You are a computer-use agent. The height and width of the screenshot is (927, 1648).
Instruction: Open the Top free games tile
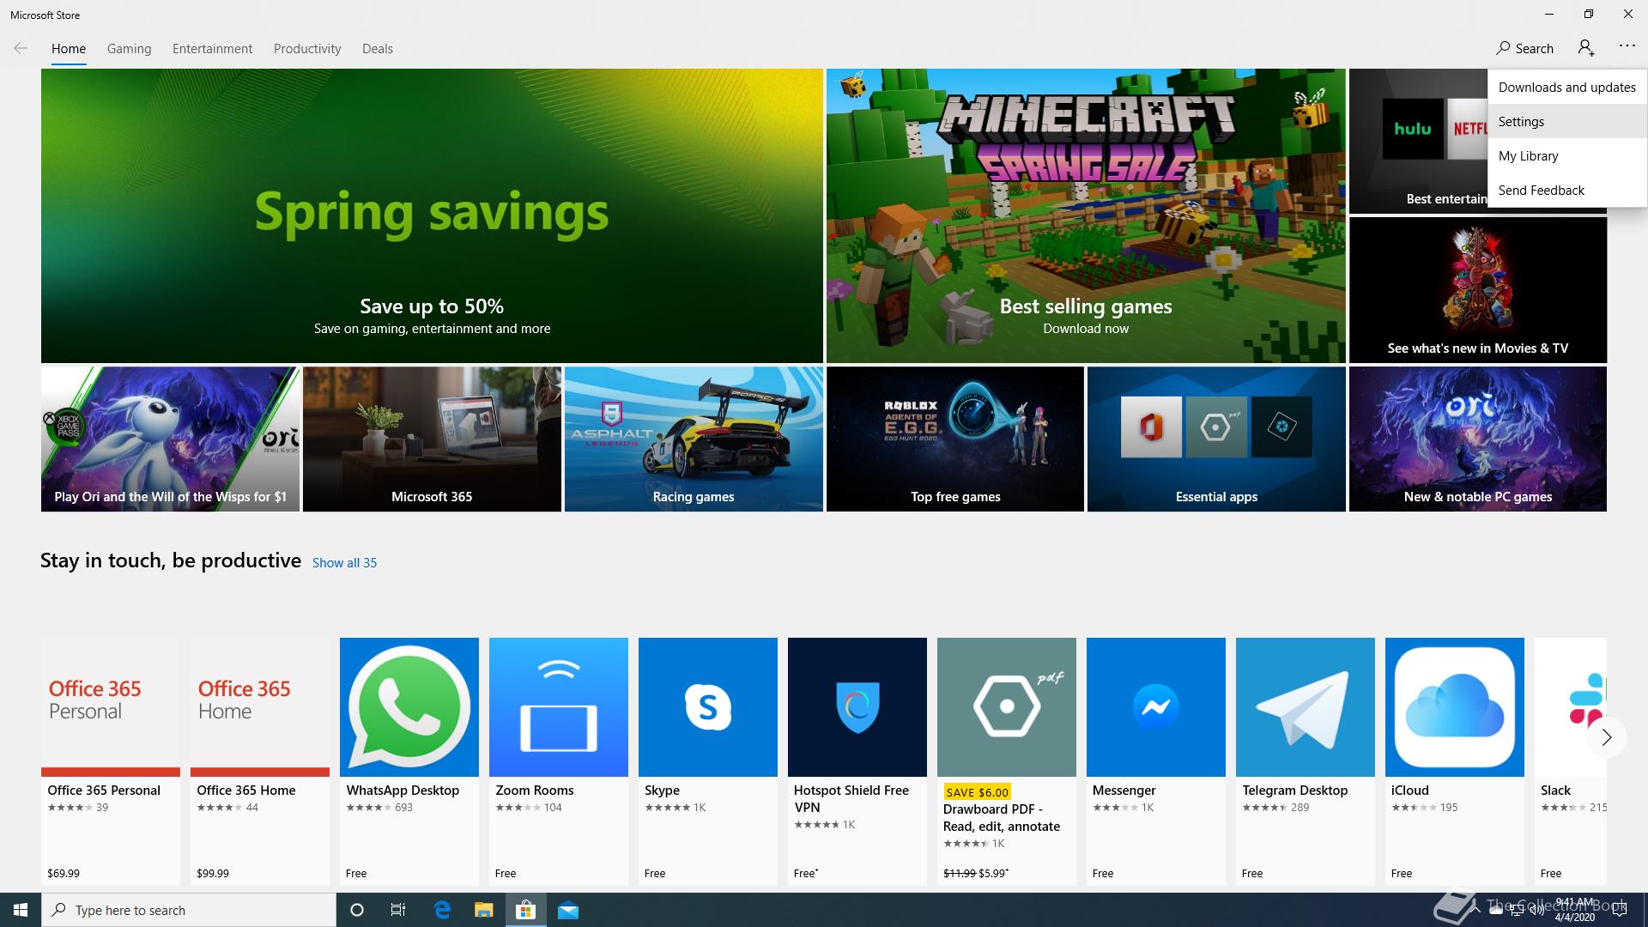pos(955,439)
